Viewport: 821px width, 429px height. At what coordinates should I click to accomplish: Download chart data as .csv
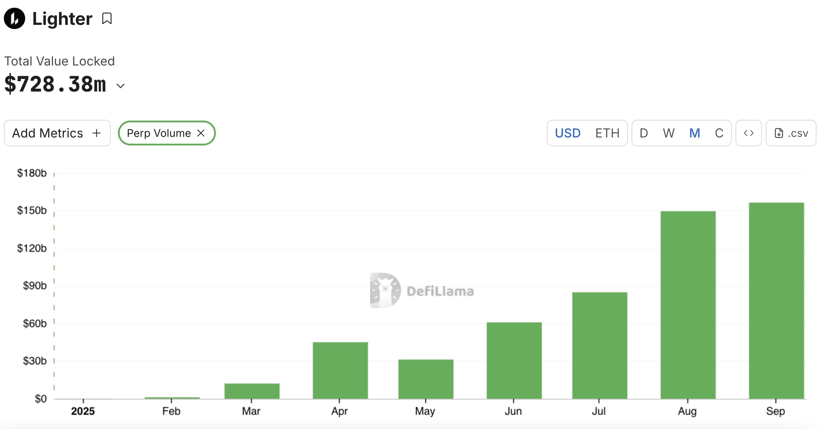point(791,133)
